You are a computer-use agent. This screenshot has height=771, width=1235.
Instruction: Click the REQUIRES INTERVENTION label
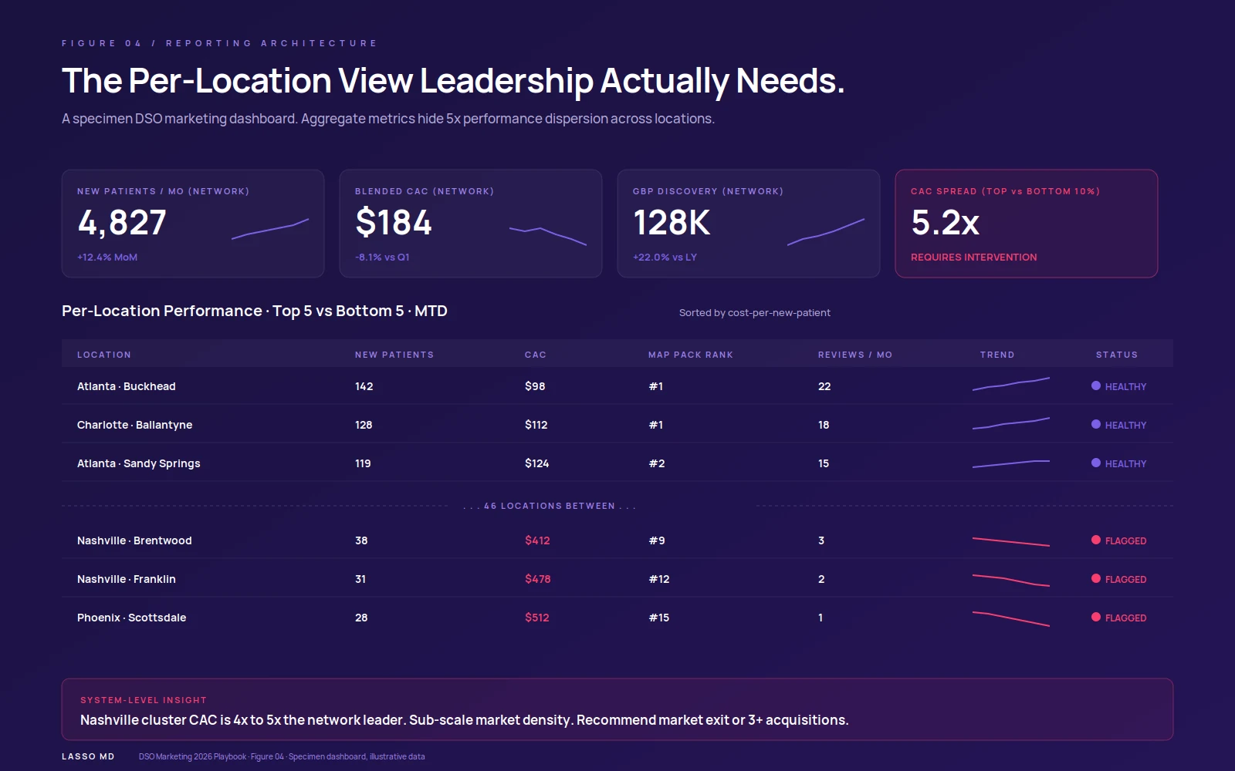tap(974, 258)
